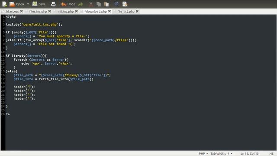
Task: Cut selection using scissors icon
Action: [x=91, y=4]
